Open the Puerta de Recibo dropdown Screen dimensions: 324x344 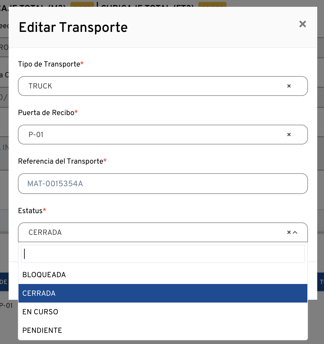click(x=154, y=135)
